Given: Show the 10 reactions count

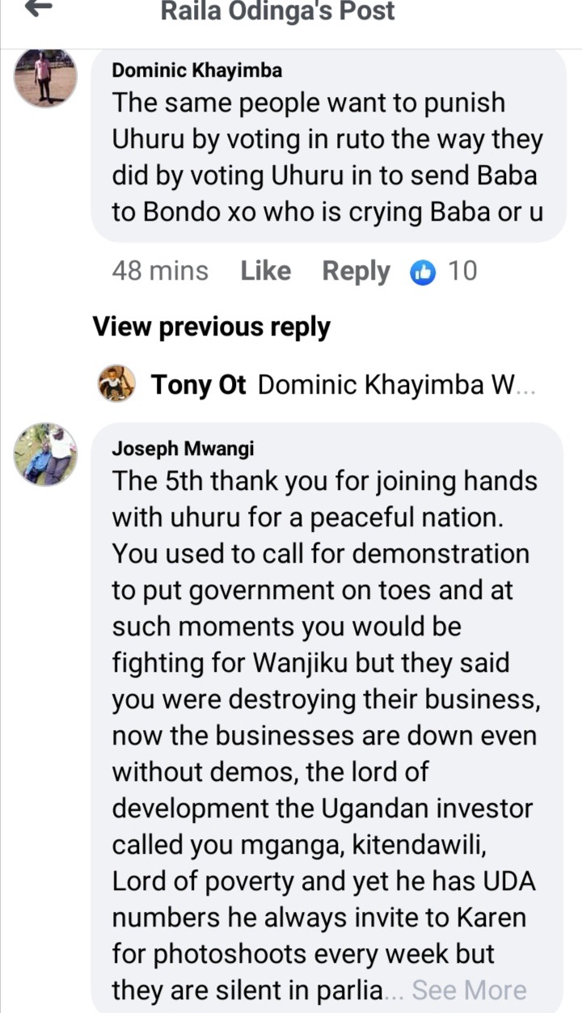Looking at the screenshot, I should pos(462,272).
